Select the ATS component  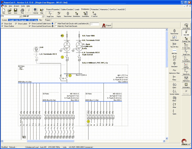[174, 58]
